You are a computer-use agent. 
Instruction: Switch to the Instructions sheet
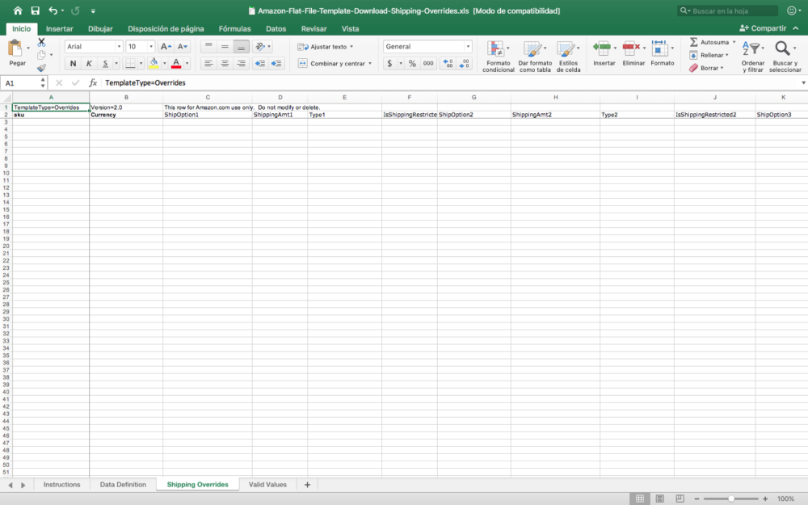pyautogui.click(x=62, y=484)
